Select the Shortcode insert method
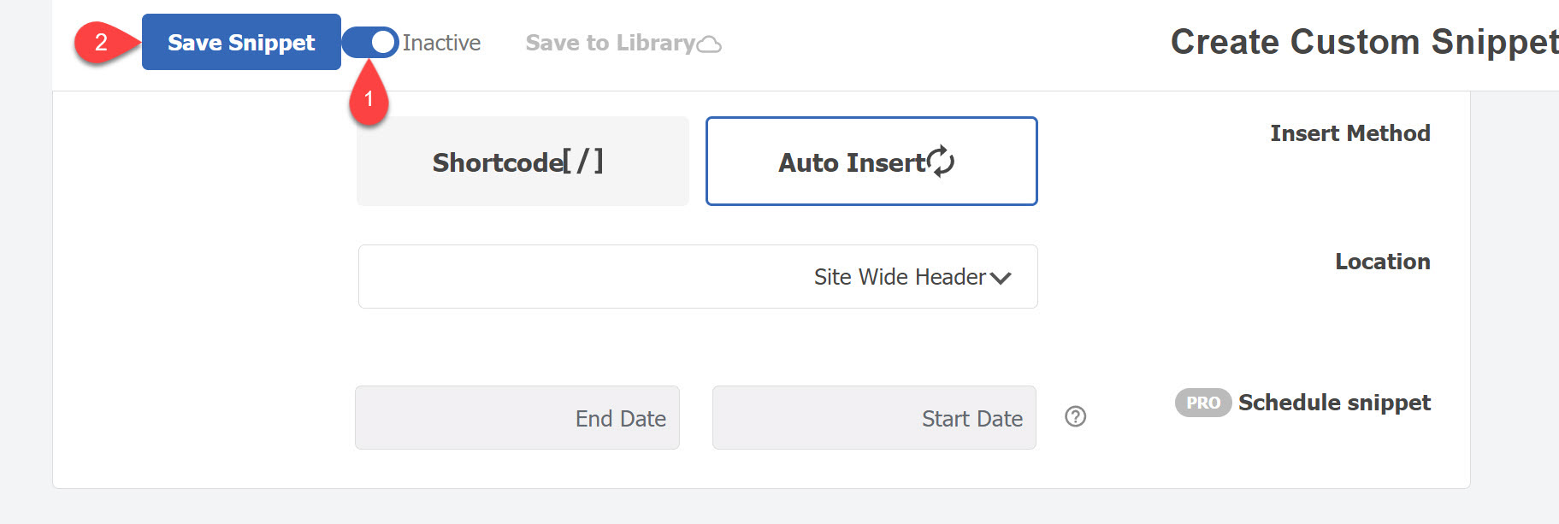Viewport: 1559px width, 524px height. point(523,161)
